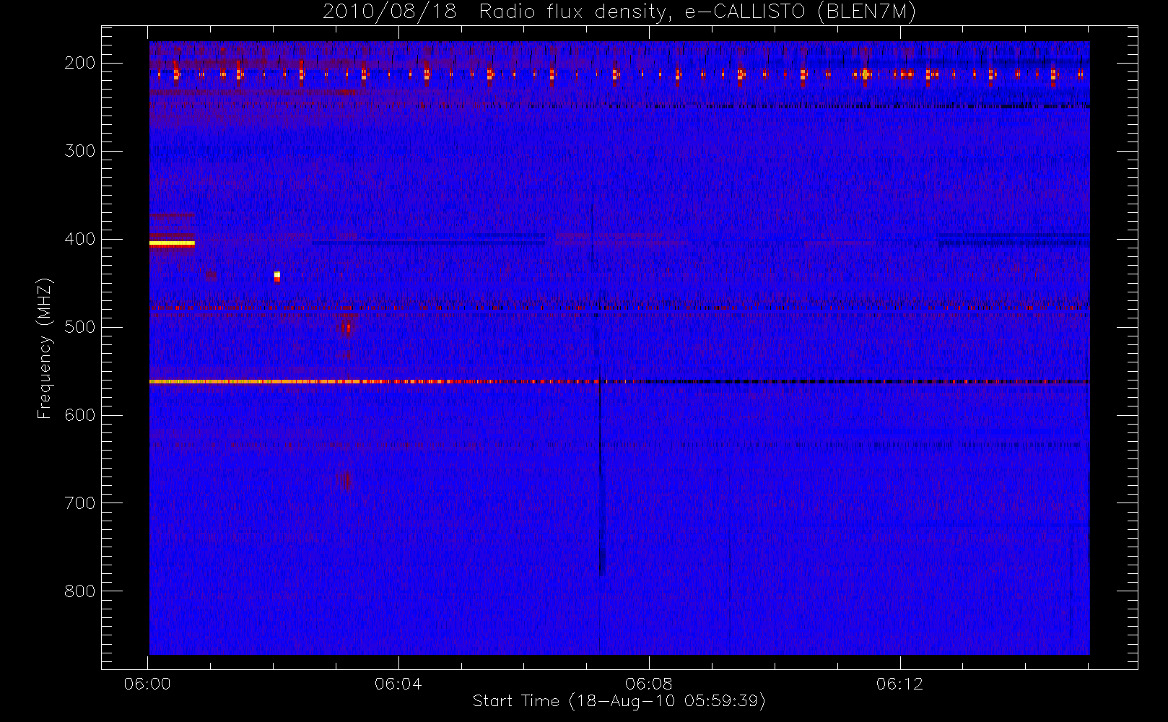1168x722 pixels.
Task: Click the 200 frequency tick label
Action: pos(79,63)
